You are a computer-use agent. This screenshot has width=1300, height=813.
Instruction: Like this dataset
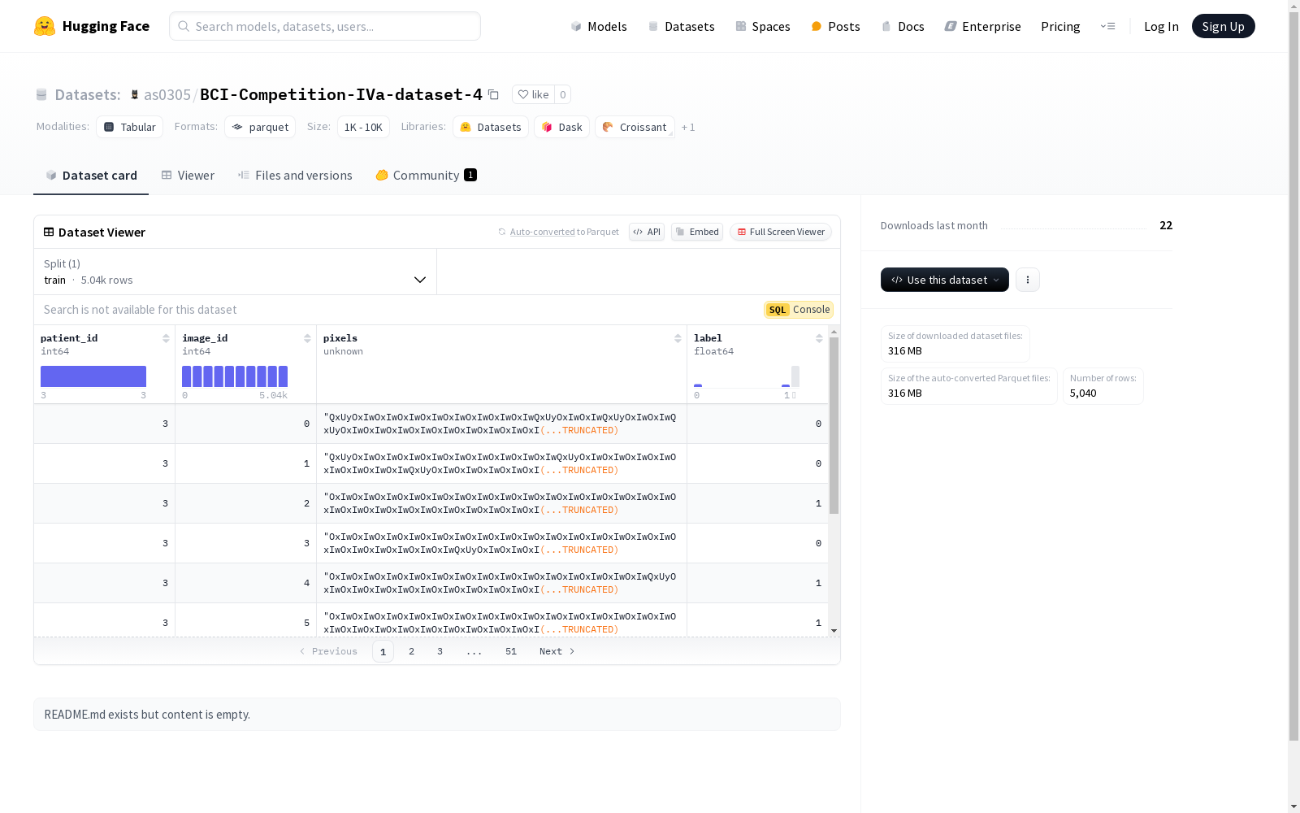point(533,94)
